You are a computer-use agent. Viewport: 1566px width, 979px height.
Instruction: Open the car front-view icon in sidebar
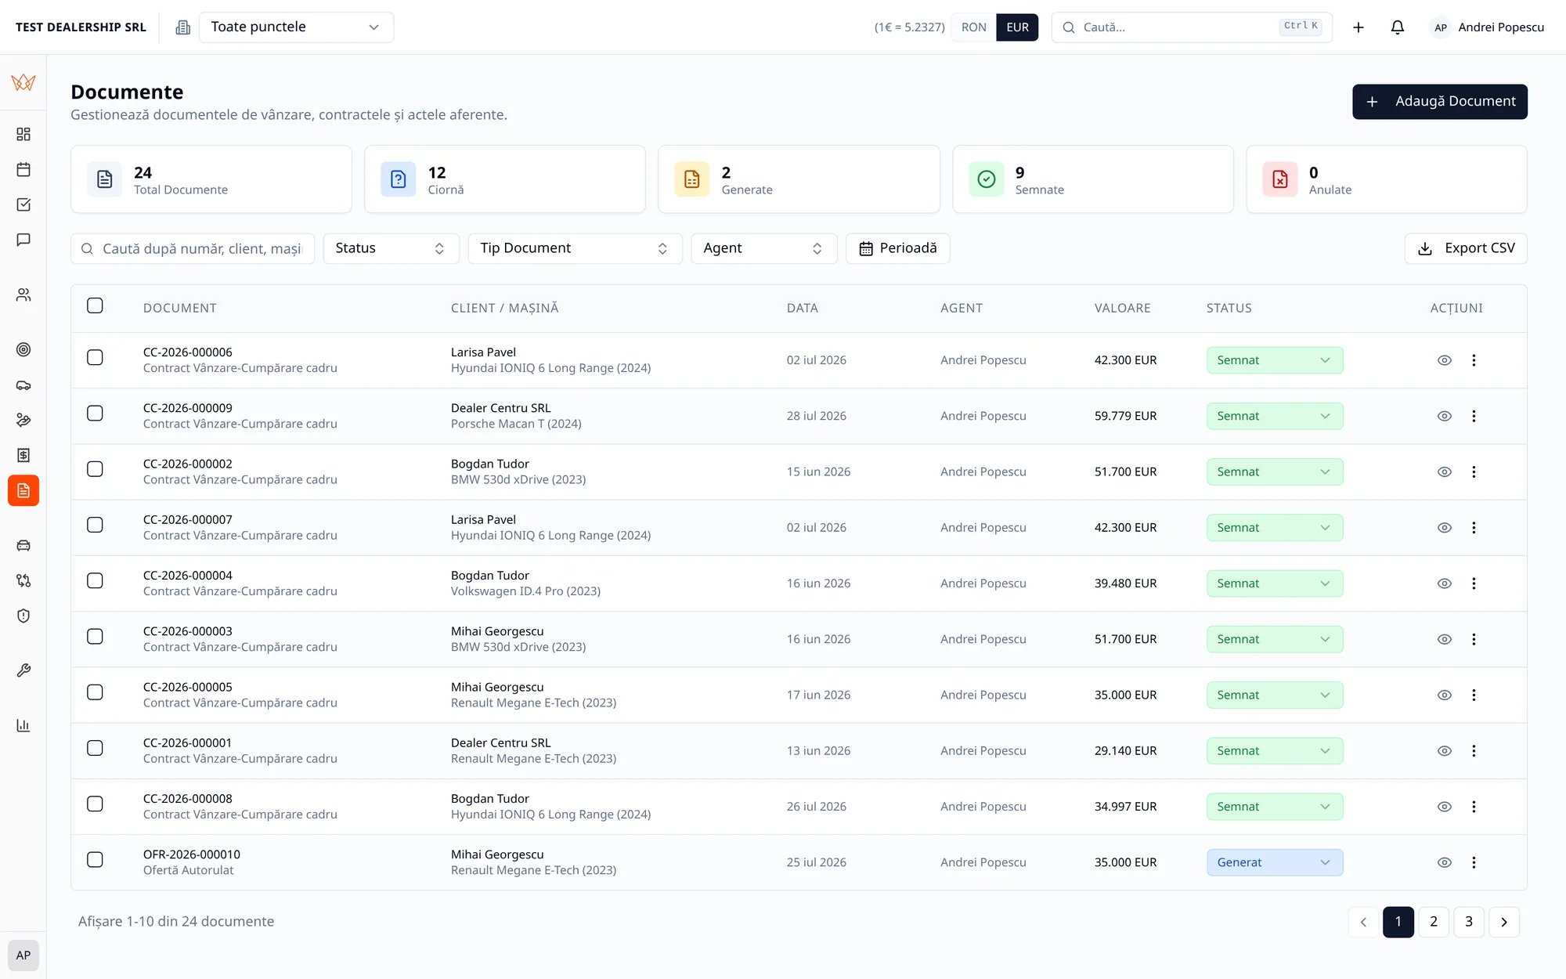pyautogui.click(x=23, y=545)
